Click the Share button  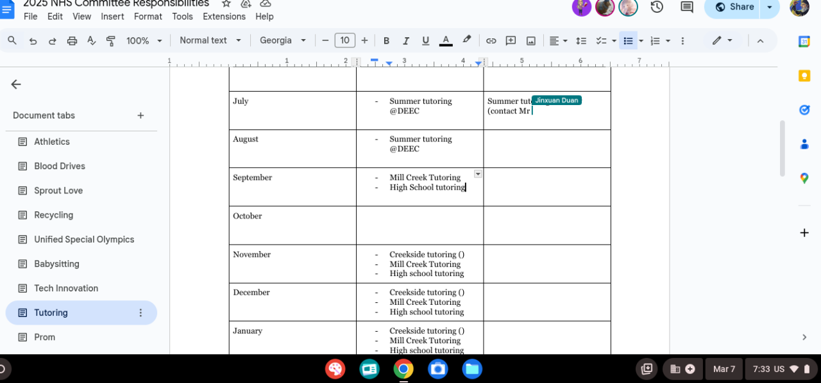(x=733, y=7)
